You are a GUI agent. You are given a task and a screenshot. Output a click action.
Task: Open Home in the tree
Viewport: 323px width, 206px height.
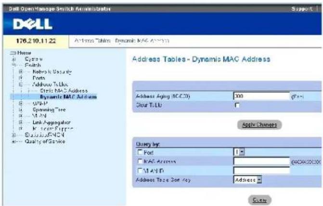24,53
